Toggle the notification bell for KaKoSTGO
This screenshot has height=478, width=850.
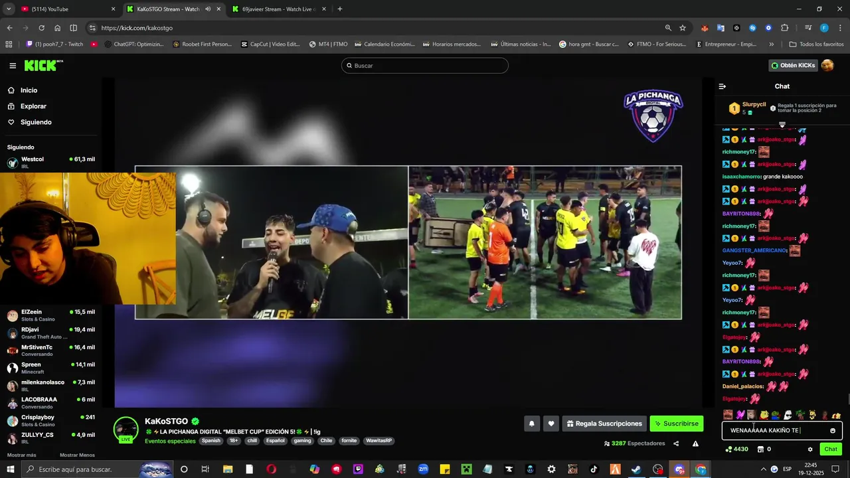(531, 424)
